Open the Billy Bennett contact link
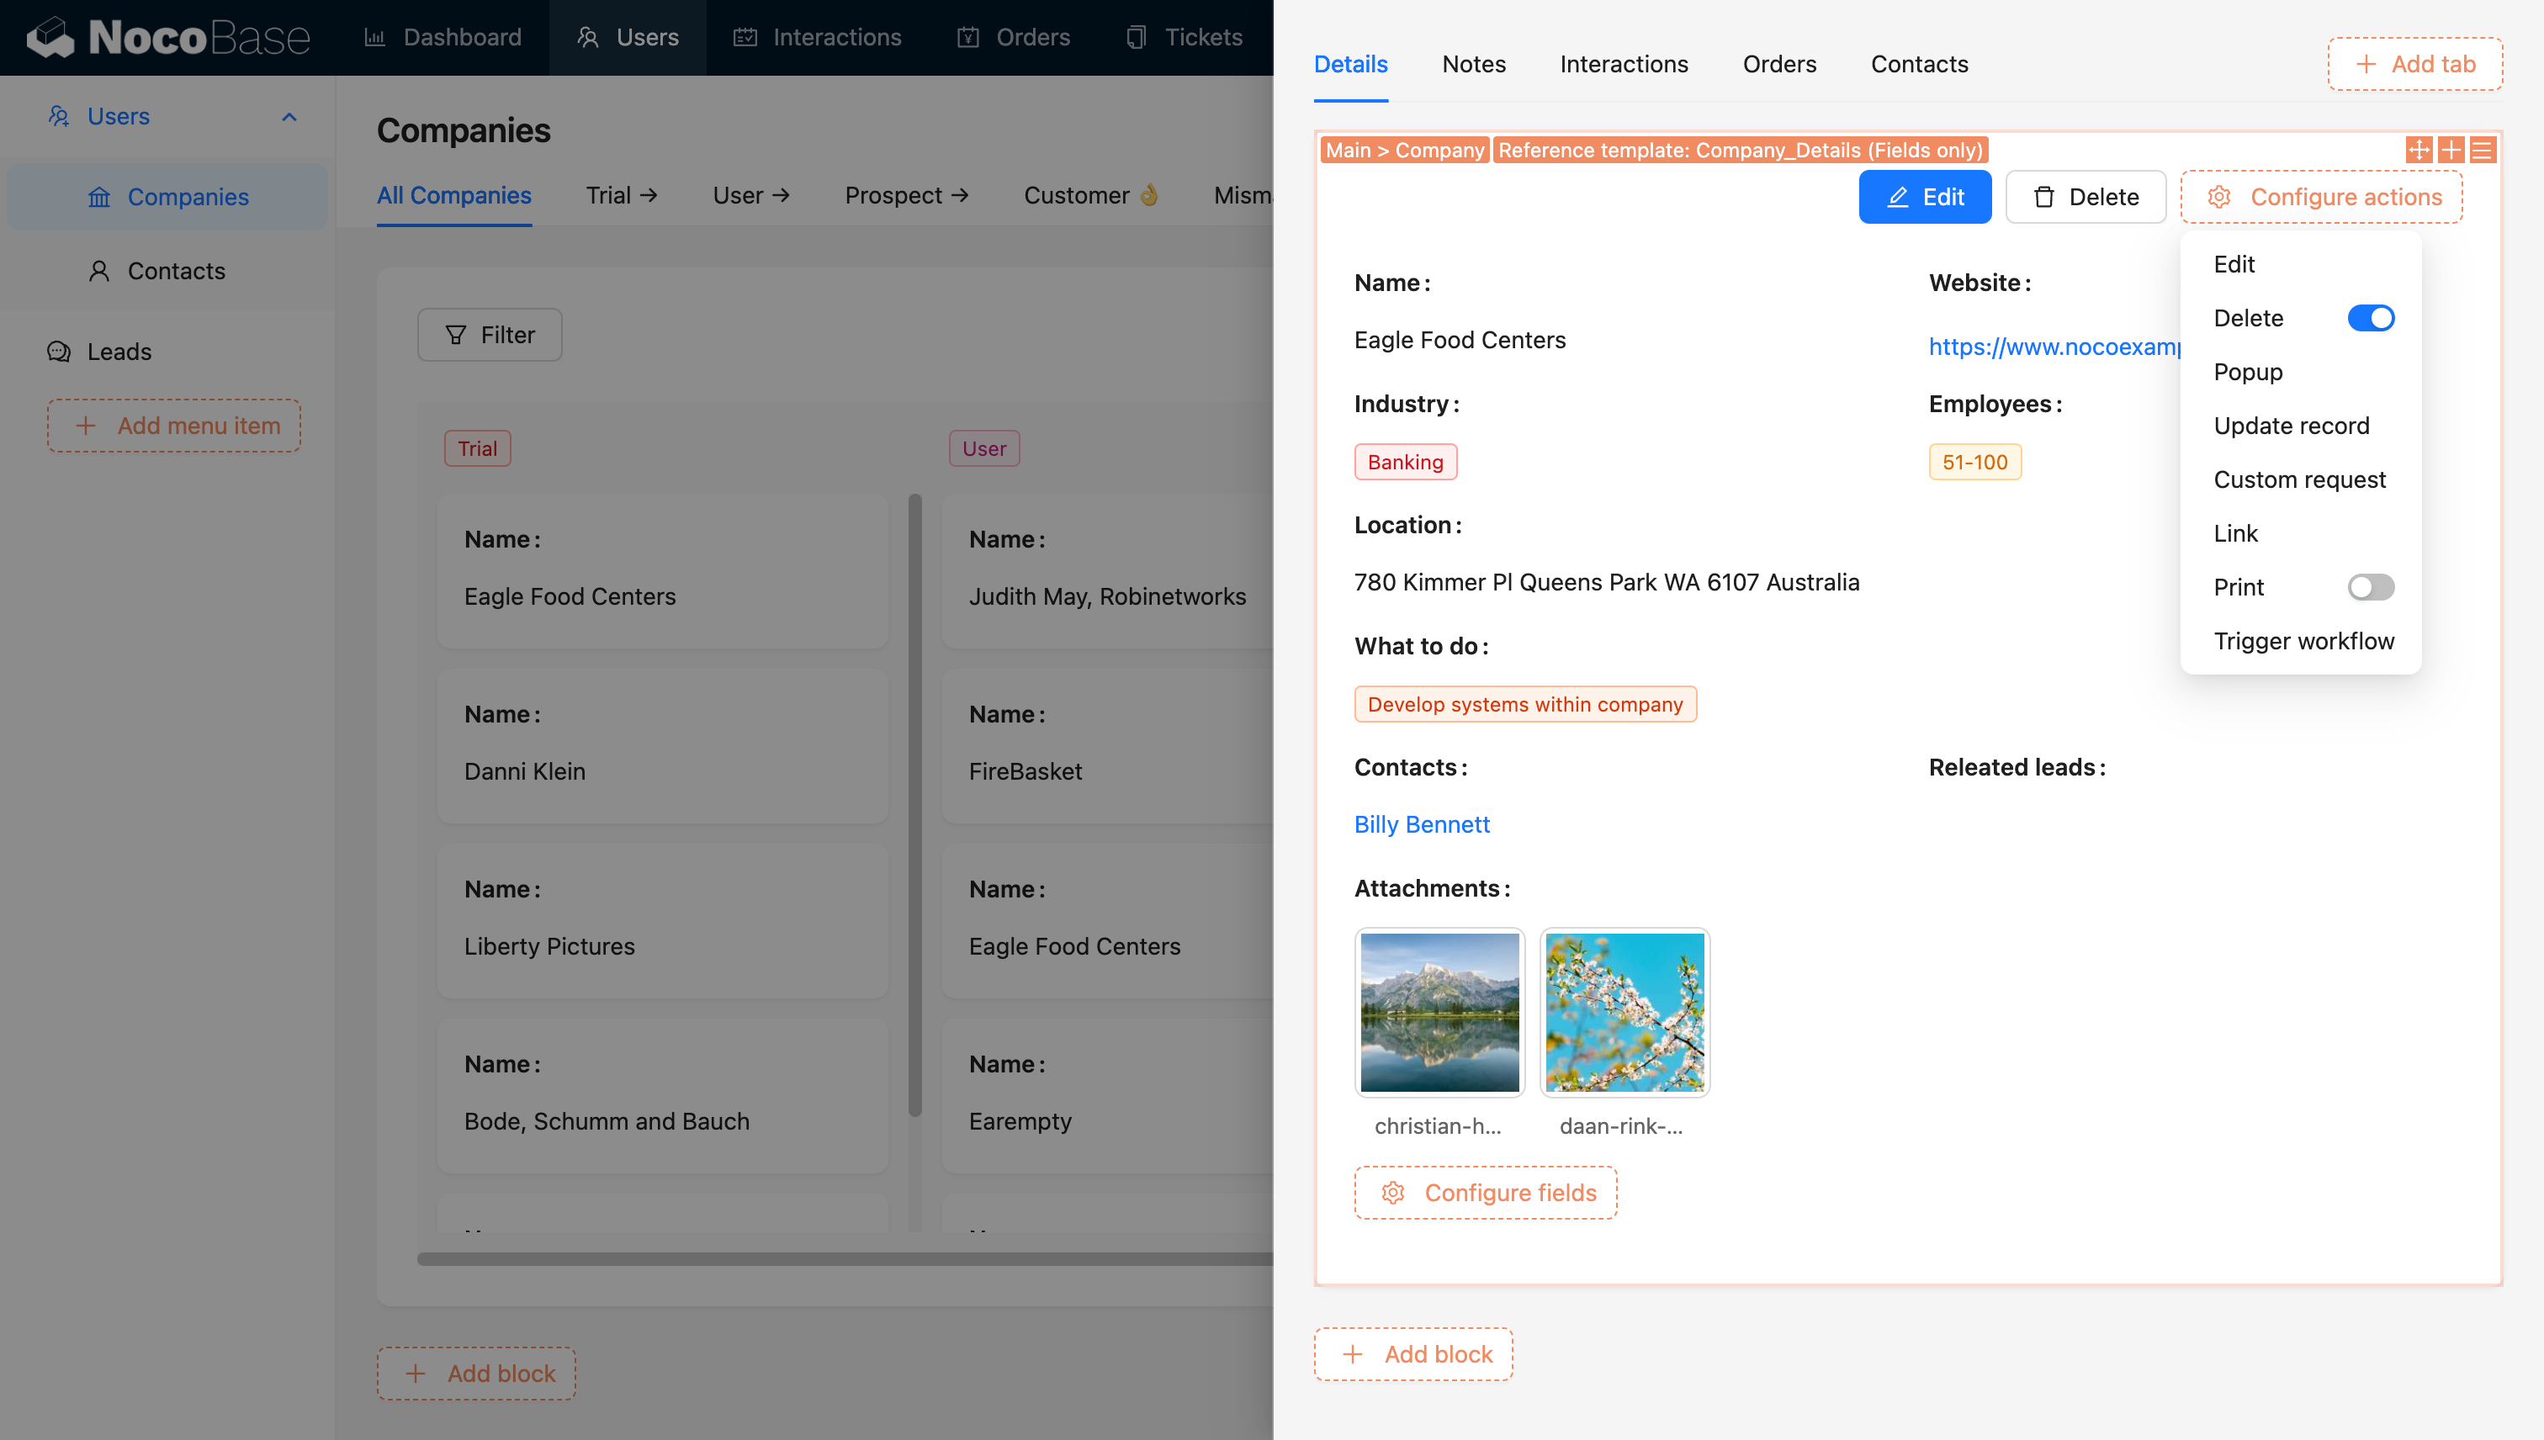Screen dimensions: 2544x1440 [1422, 823]
